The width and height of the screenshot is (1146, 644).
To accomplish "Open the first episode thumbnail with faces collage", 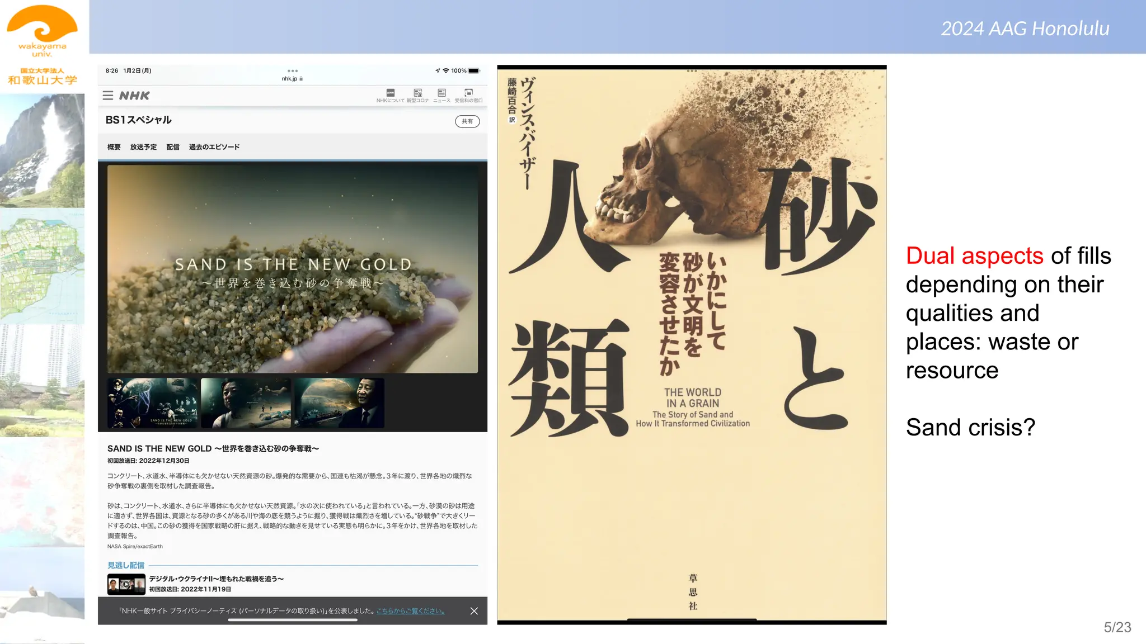I will 153,403.
